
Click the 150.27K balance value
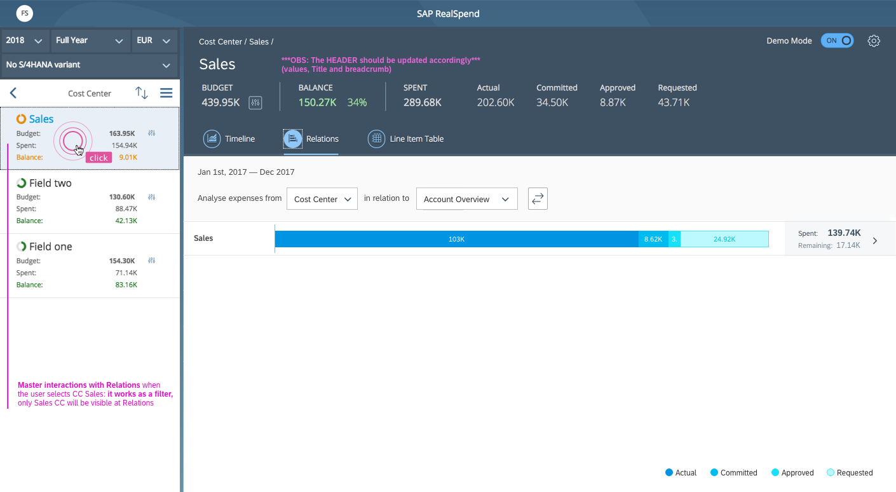point(317,102)
